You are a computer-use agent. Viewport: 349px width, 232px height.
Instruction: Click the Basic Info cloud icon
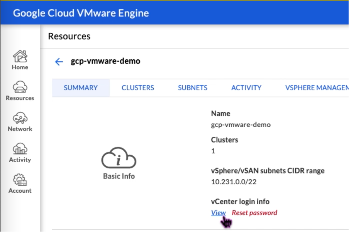119,158
